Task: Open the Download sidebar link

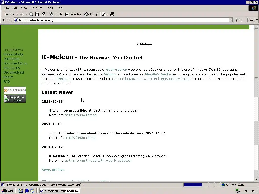Action: (11, 59)
